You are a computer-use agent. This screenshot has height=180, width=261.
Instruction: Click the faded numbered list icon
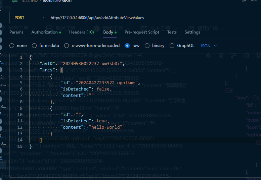[x=234, y=55]
